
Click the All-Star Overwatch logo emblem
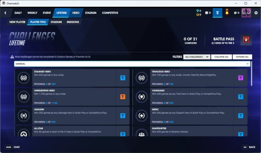24,133
